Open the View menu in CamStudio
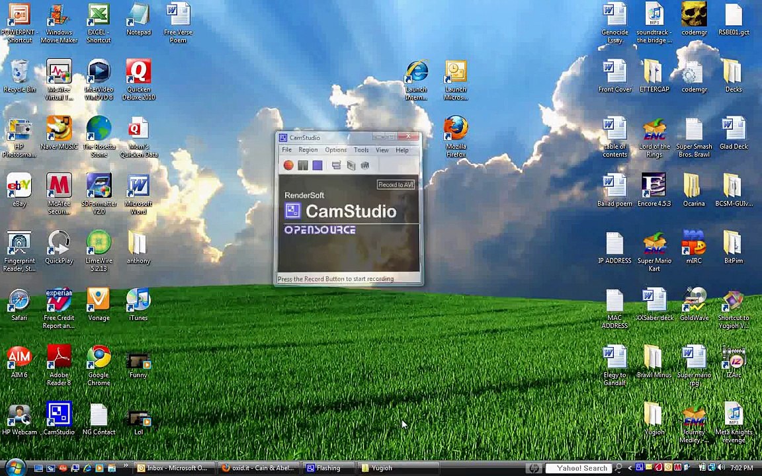Screen dimensions: 762x476 coord(382,150)
